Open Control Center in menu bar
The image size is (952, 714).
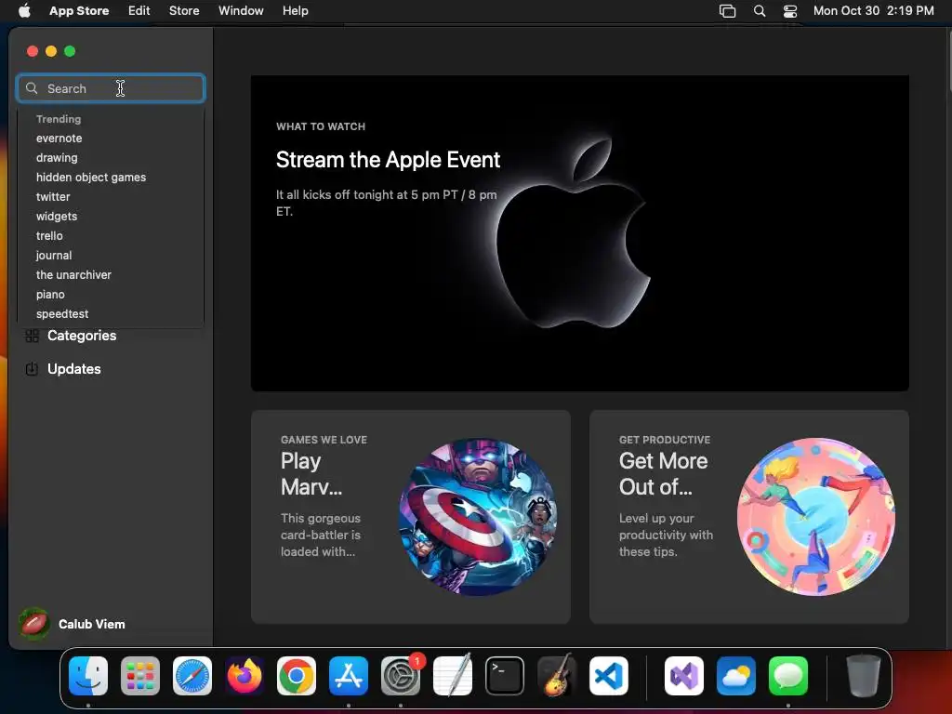click(x=790, y=11)
